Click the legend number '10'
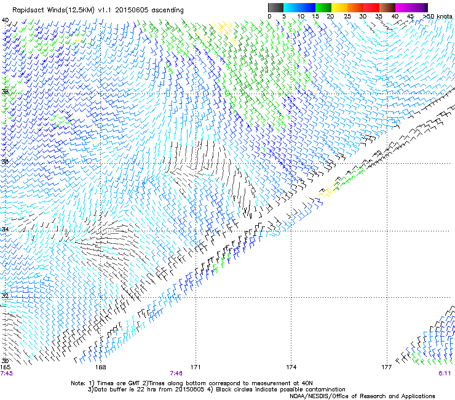The height and width of the screenshot is (400, 455). (x=301, y=17)
